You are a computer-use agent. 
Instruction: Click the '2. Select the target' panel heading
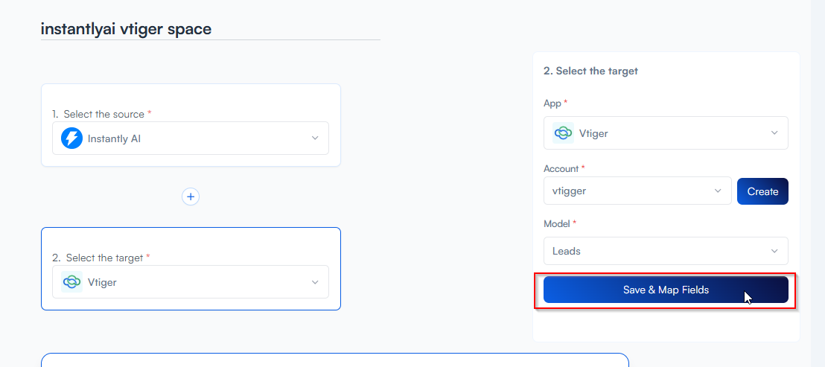click(590, 71)
